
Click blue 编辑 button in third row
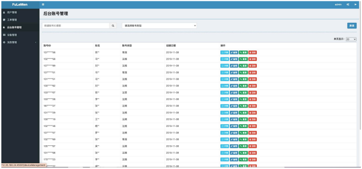tap(234, 66)
